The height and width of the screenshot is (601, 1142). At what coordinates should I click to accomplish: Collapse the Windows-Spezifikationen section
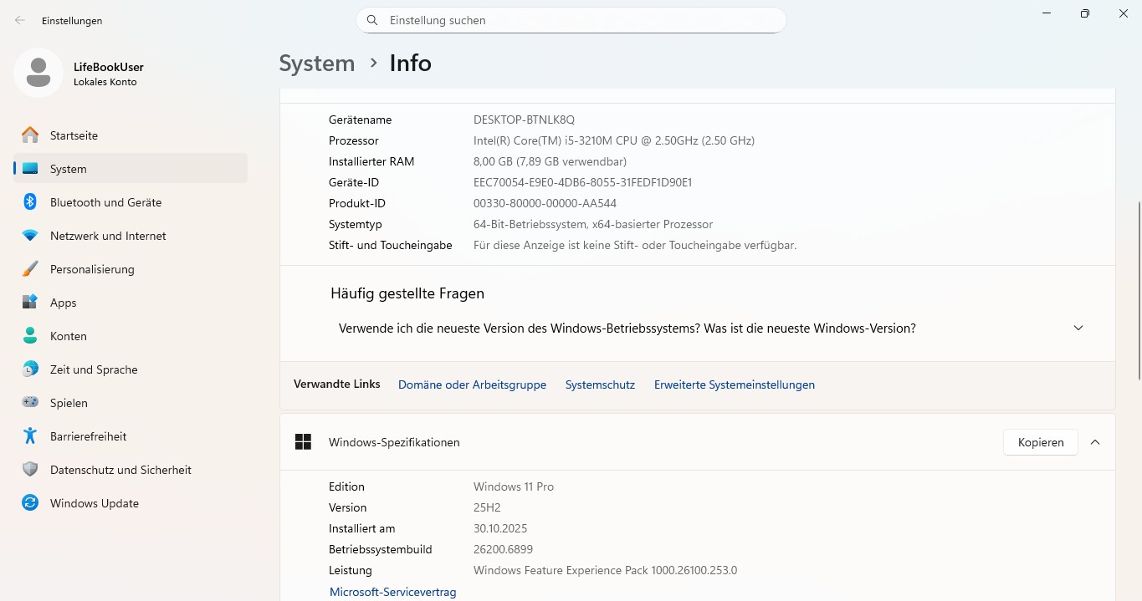(x=1095, y=442)
